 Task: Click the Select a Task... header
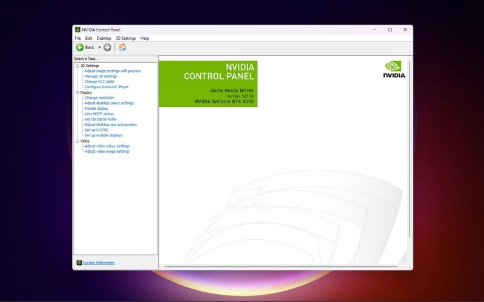87,59
